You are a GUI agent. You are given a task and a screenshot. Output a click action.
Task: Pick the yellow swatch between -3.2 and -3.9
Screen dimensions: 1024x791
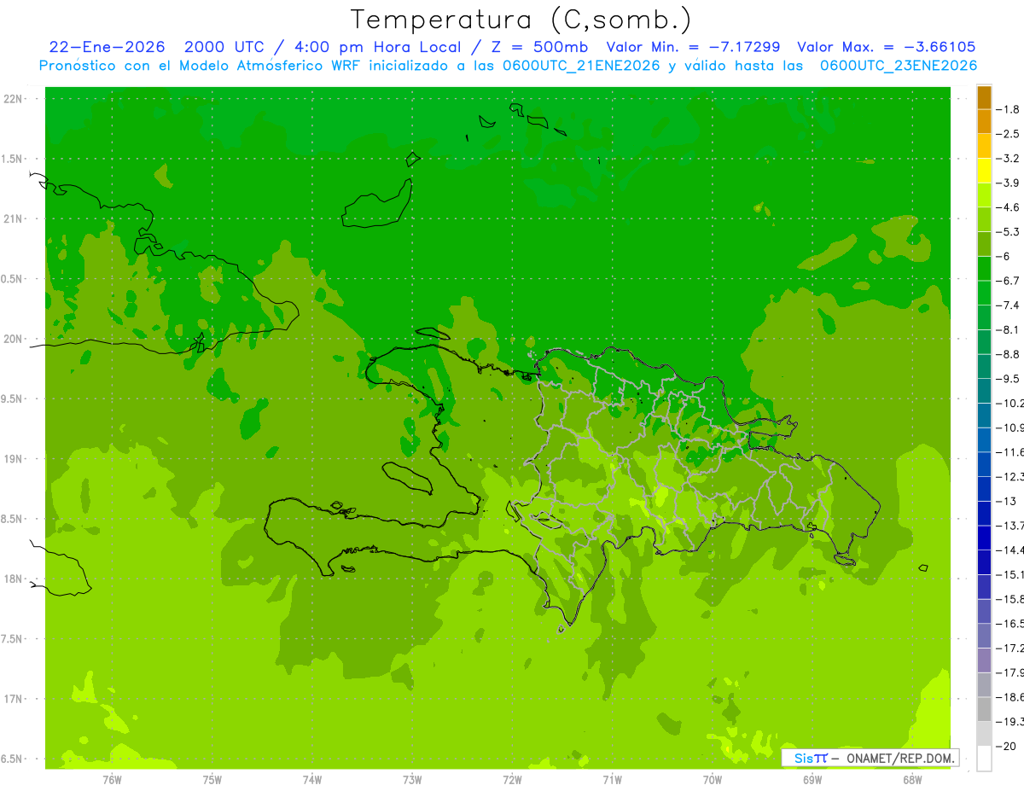click(x=984, y=171)
